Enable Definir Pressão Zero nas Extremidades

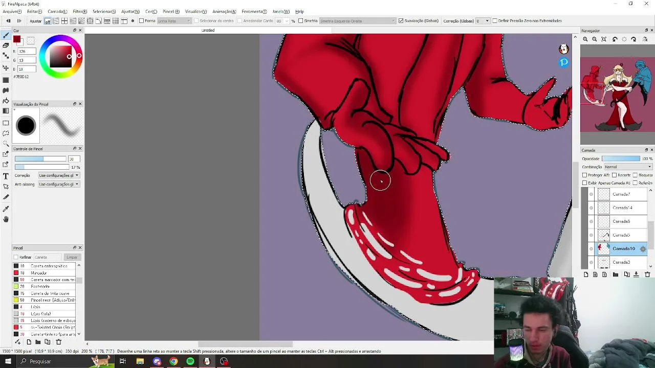pyautogui.click(x=494, y=21)
